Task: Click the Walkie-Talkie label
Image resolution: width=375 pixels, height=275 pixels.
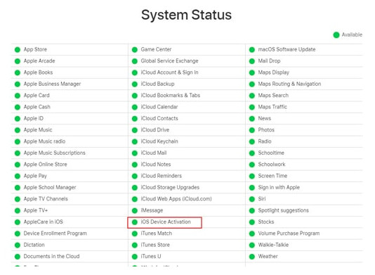Action: (x=273, y=245)
